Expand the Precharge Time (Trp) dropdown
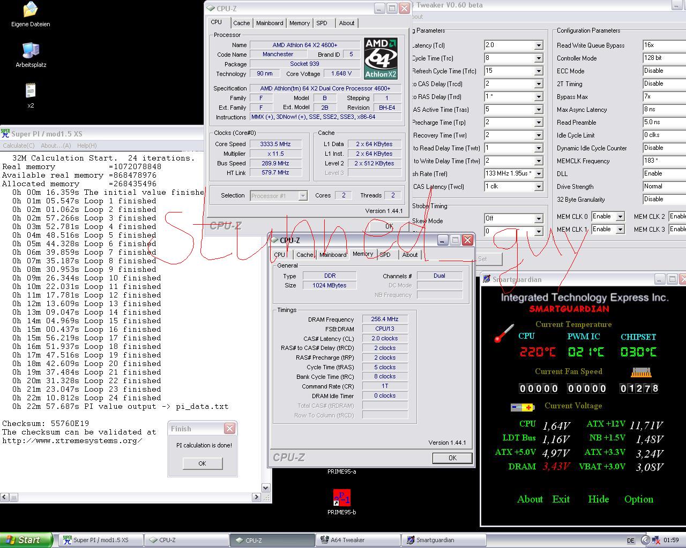The image size is (686, 548). 539,123
